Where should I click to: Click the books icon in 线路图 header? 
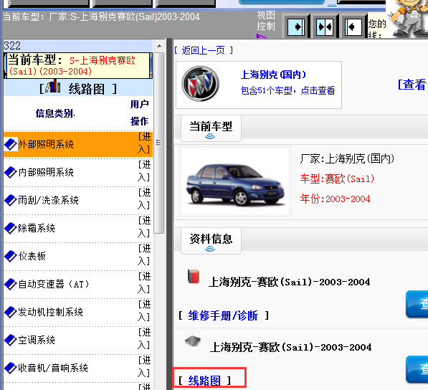(52, 86)
